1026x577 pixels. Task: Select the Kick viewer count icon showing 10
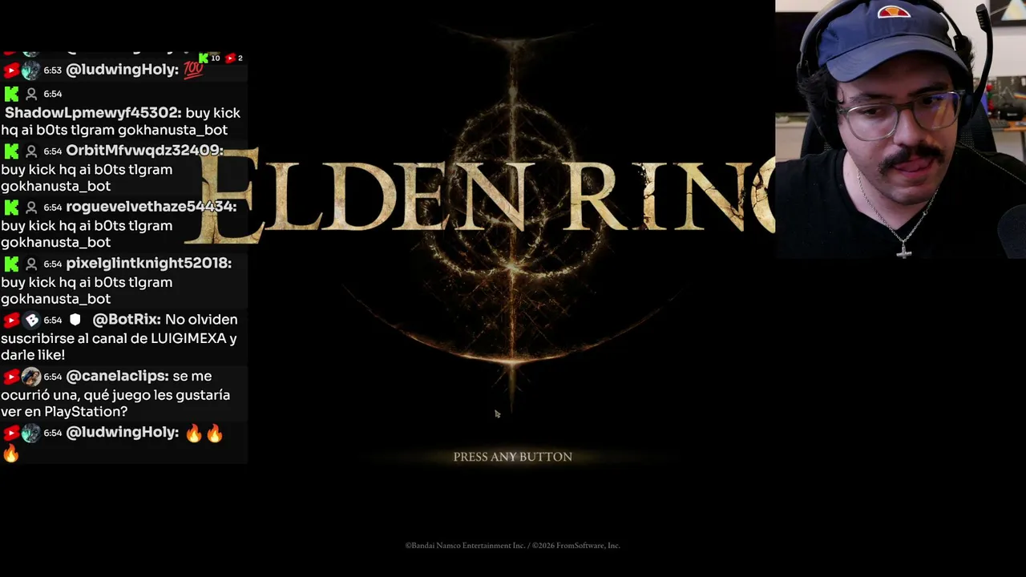point(204,58)
